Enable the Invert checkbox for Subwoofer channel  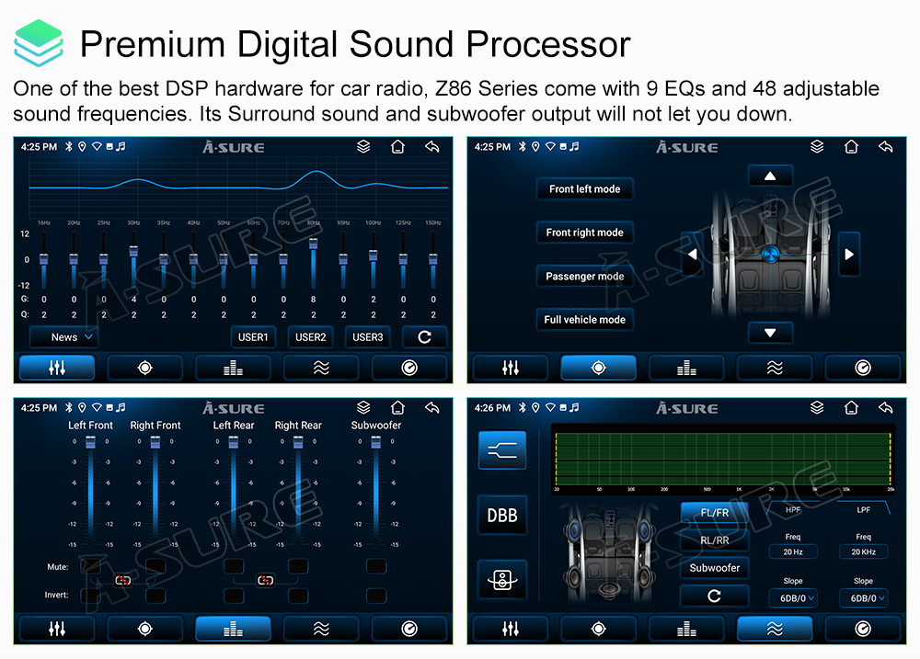(375, 596)
